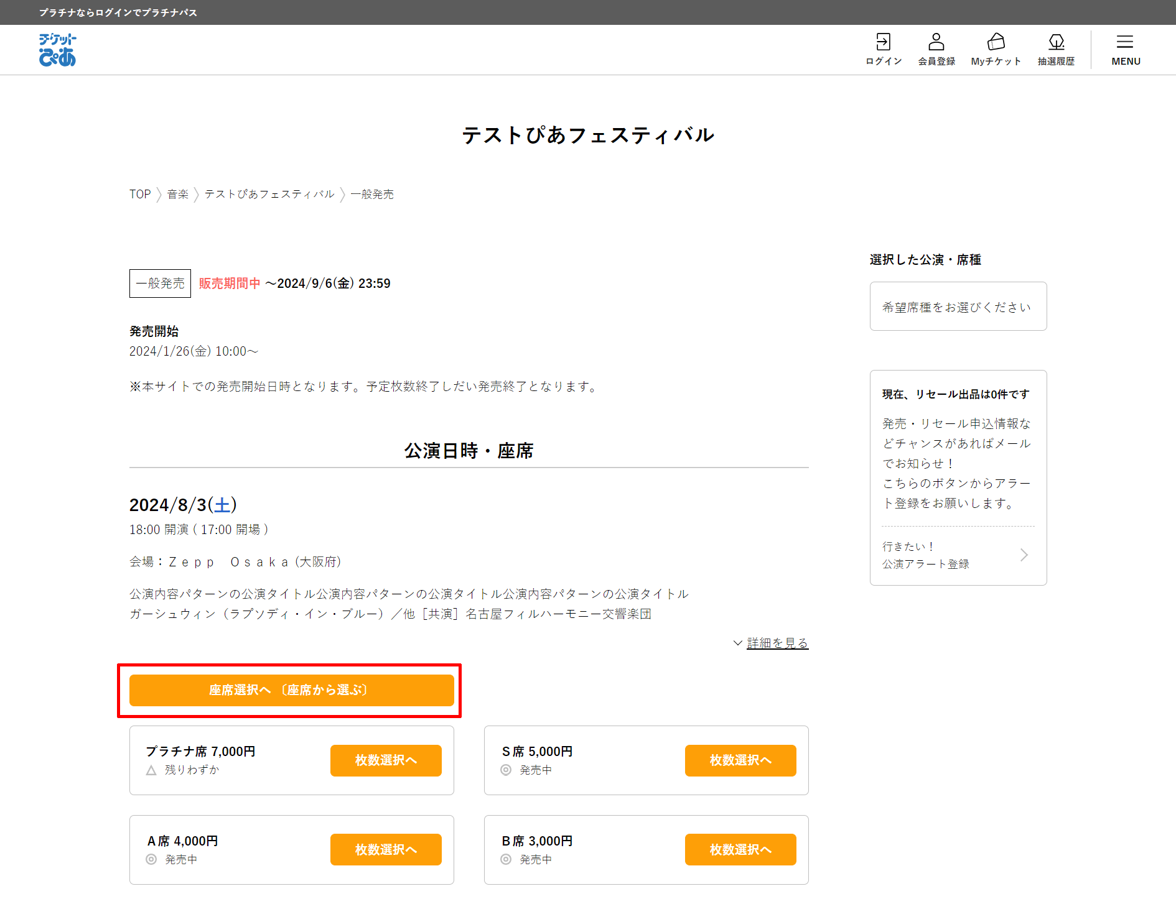Open the hamburger MENU
1176x899 pixels.
point(1126,50)
